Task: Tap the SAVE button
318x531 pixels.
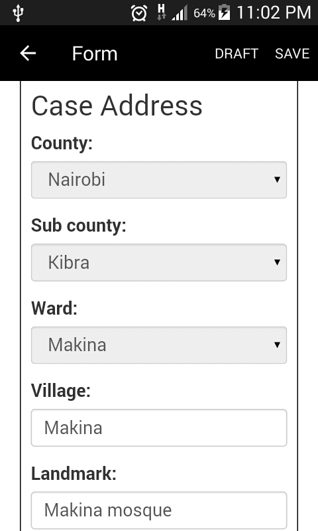Action: 292,54
